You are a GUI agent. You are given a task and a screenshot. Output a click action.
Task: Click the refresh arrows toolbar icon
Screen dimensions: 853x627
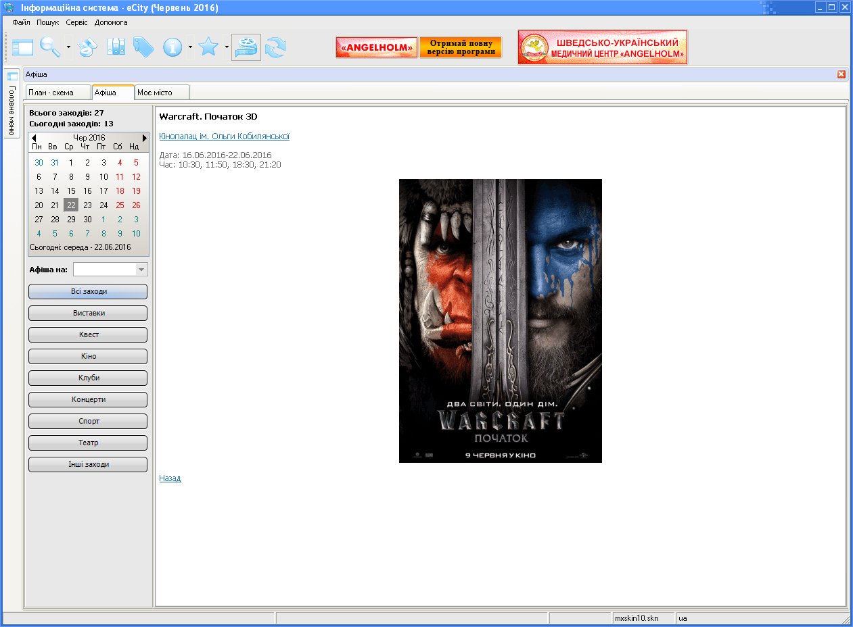(x=276, y=47)
